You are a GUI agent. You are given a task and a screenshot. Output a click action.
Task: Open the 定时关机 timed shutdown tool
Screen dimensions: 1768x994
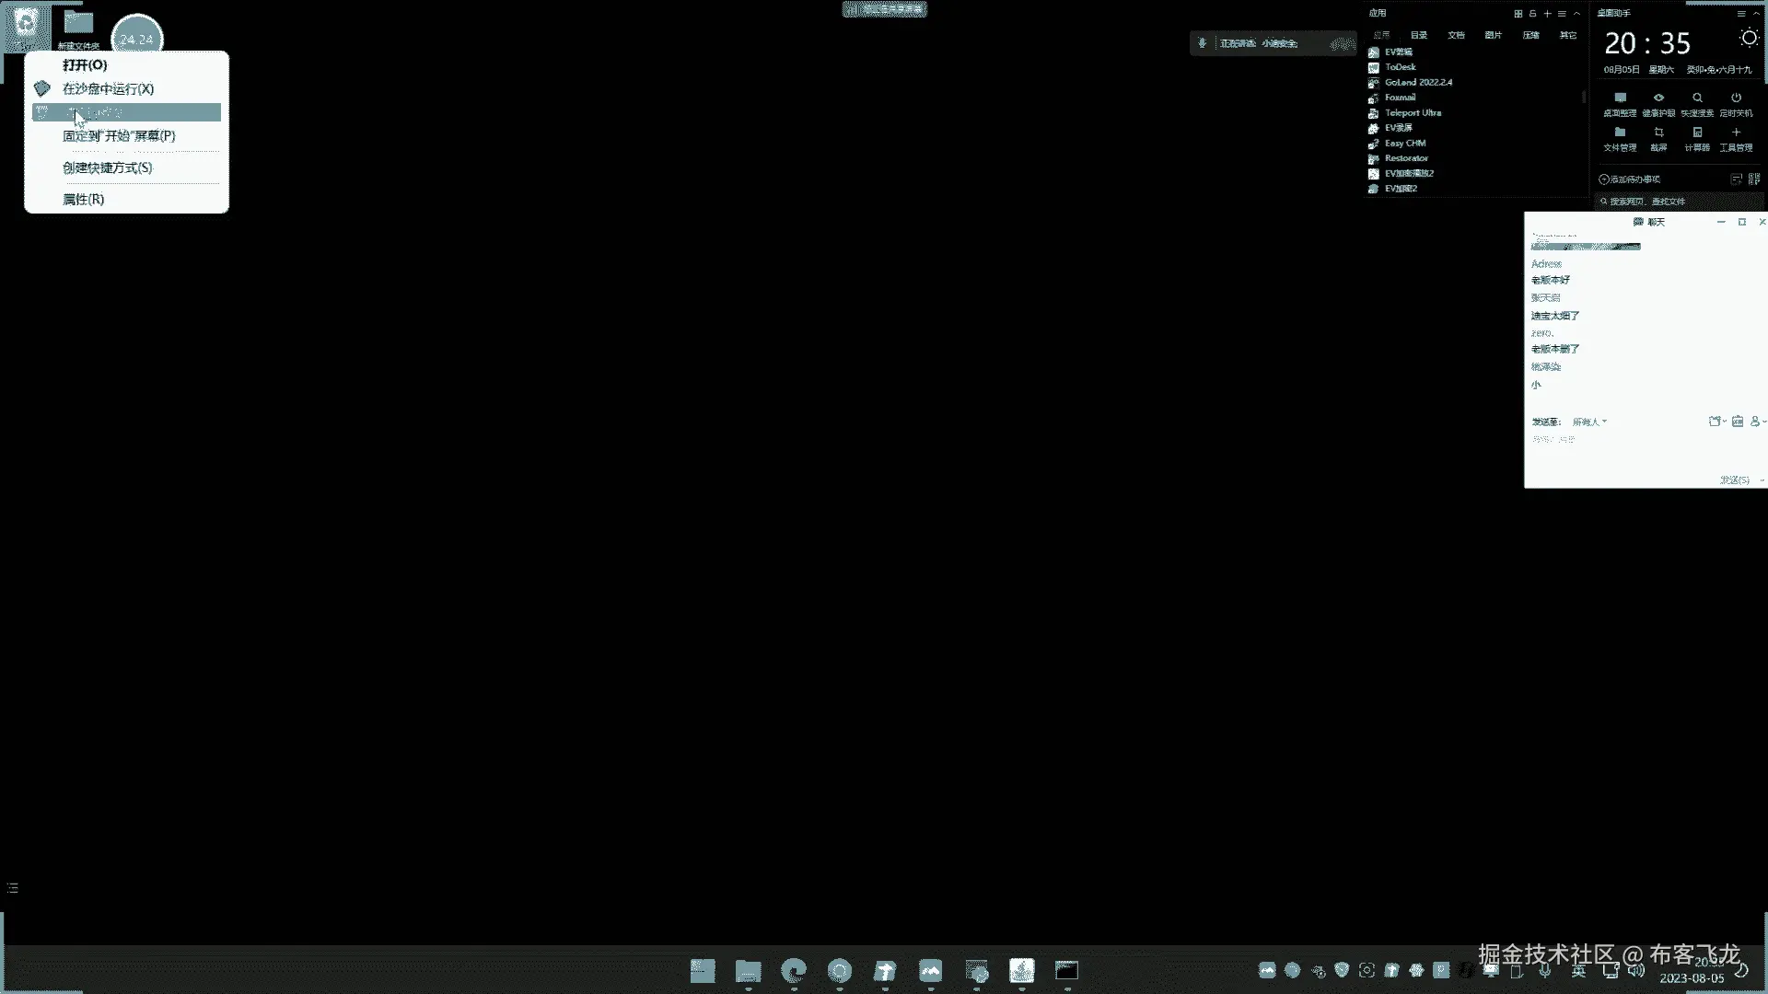click(1736, 98)
